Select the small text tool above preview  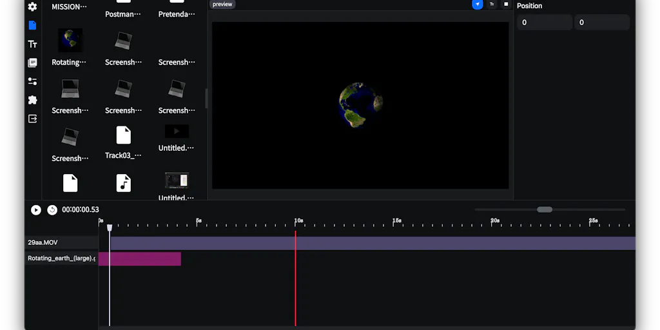coord(492,5)
